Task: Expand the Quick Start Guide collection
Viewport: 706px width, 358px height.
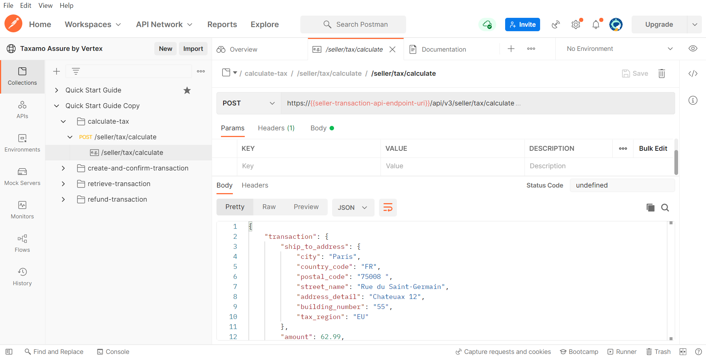Action: (x=57, y=90)
